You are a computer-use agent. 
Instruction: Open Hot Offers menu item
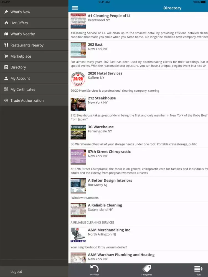click(34, 23)
